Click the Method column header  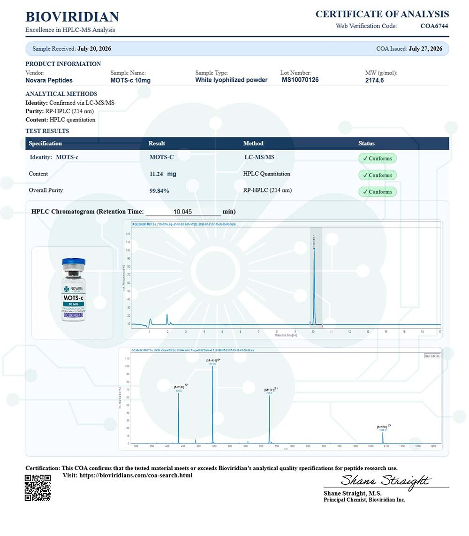(x=253, y=143)
